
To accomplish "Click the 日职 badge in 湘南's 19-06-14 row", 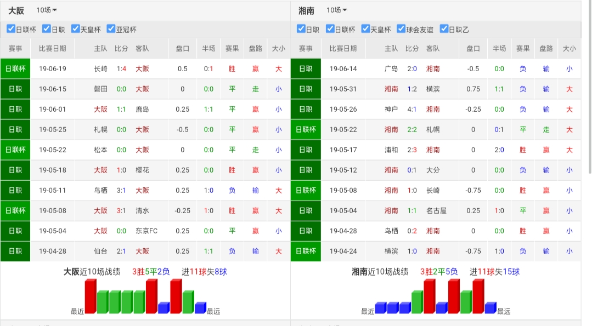I will (x=306, y=68).
